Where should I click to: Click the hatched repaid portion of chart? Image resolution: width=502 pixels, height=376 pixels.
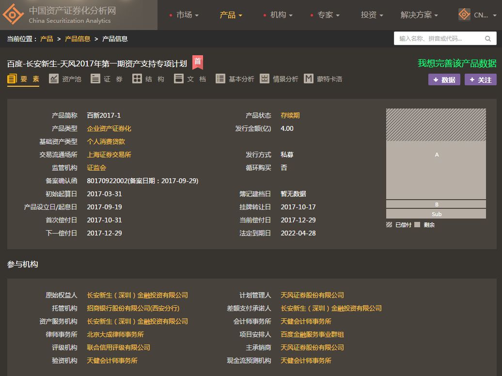(436, 125)
